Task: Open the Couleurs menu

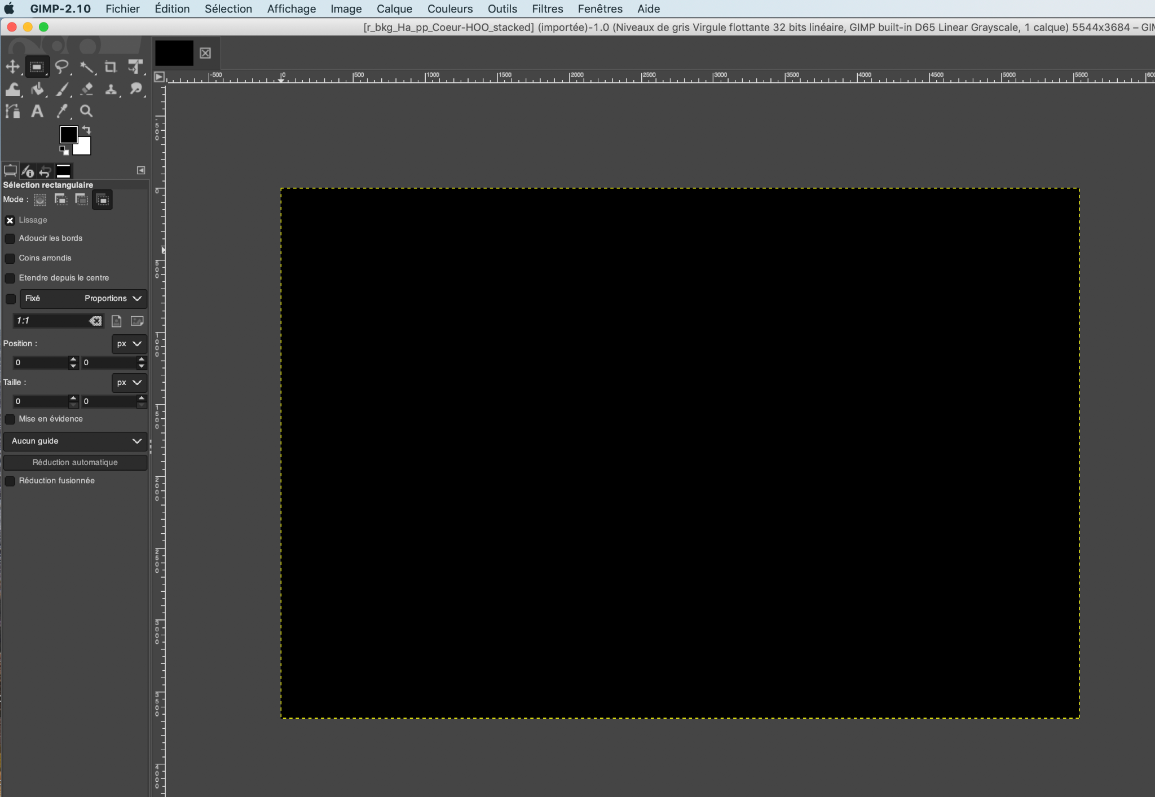Action: click(450, 9)
